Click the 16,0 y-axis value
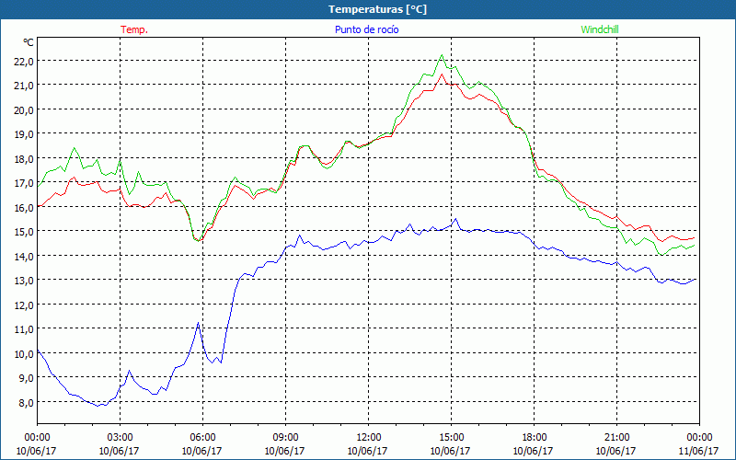736x460 pixels. click(x=24, y=207)
